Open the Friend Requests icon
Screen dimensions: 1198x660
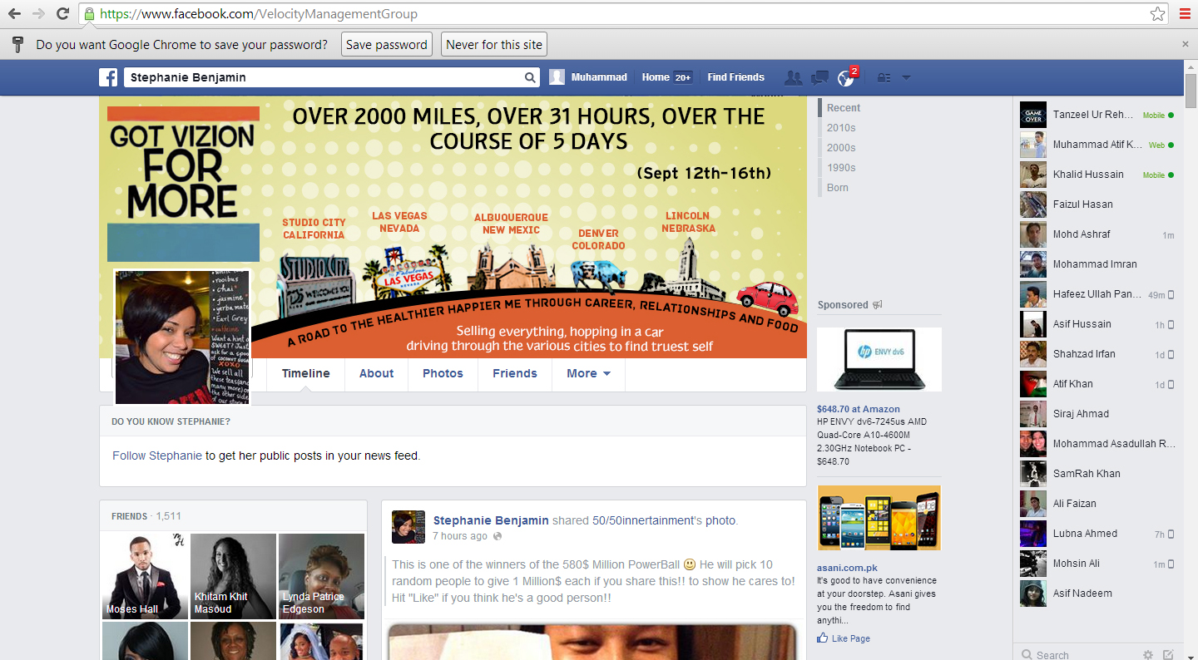tap(793, 77)
